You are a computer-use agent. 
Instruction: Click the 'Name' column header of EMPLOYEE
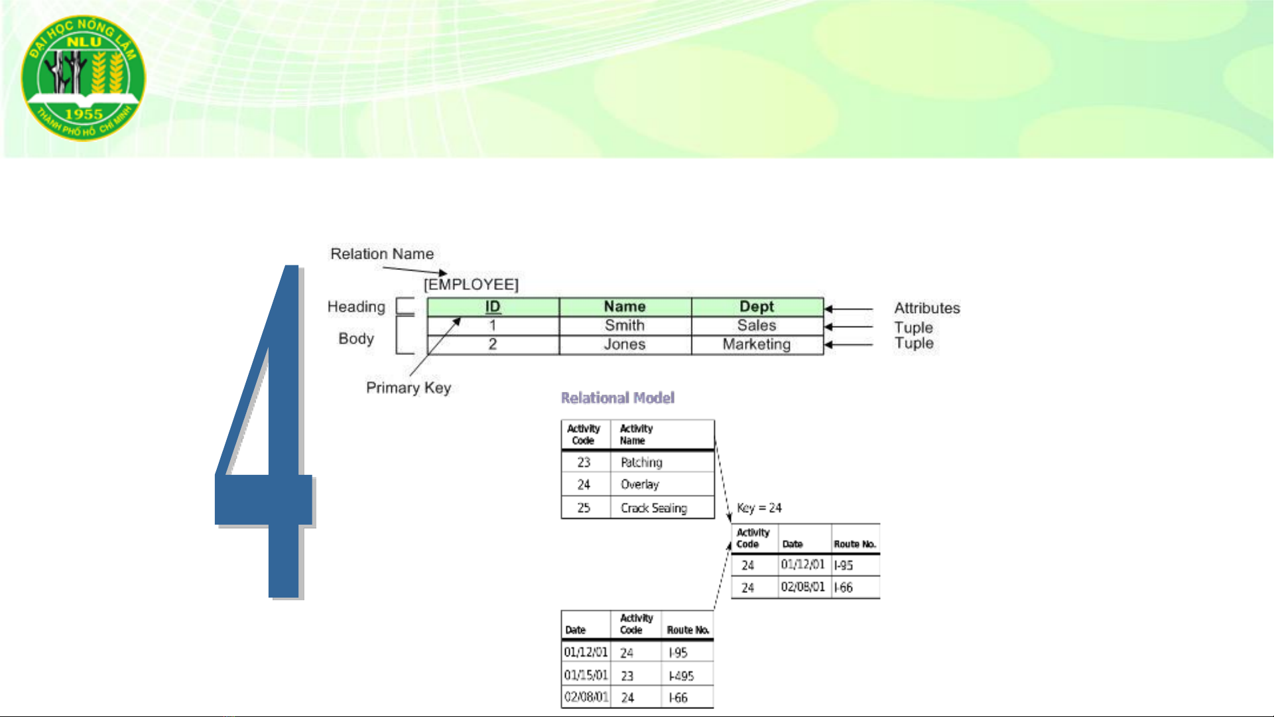point(625,306)
